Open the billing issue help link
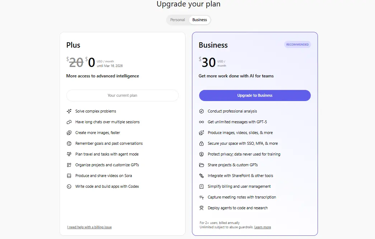This screenshot has height=239, width=375. tap(89, 227)
